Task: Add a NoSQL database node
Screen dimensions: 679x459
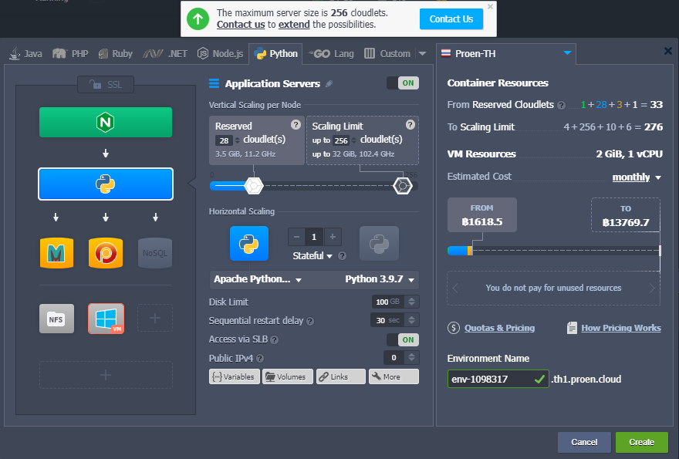Action: 155,253
